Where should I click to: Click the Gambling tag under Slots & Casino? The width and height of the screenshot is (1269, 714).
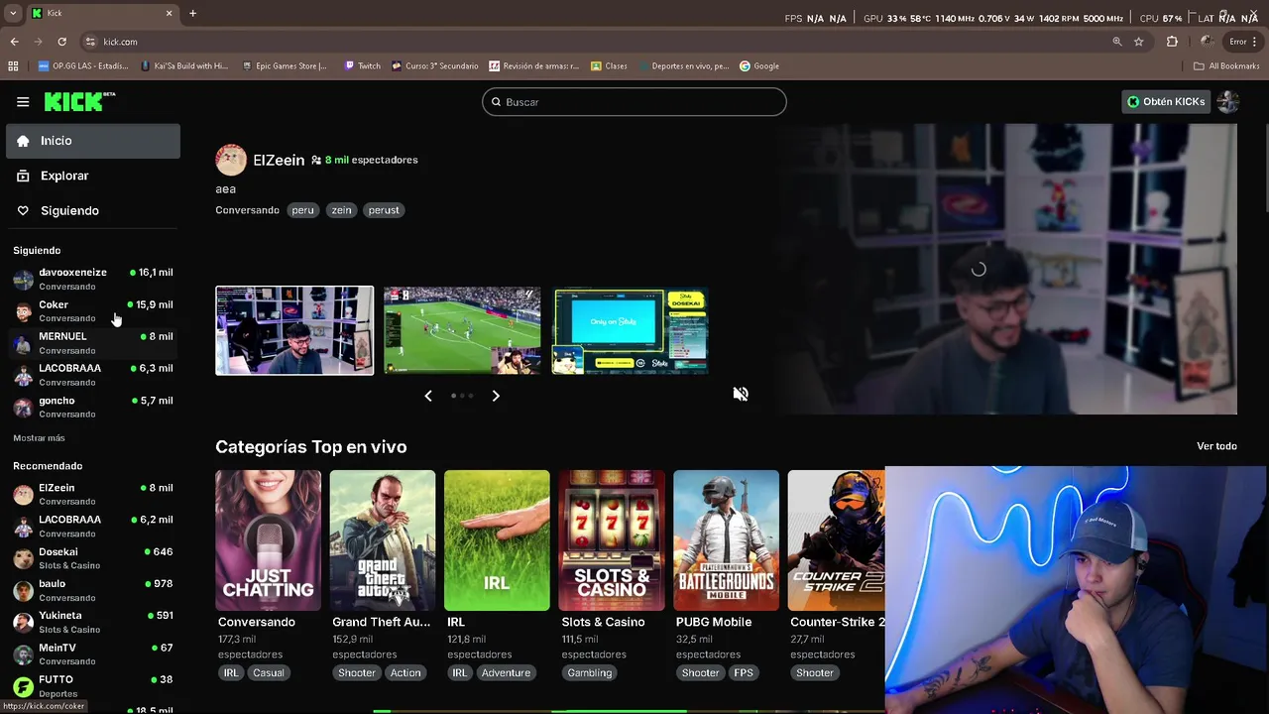[590, 672]
